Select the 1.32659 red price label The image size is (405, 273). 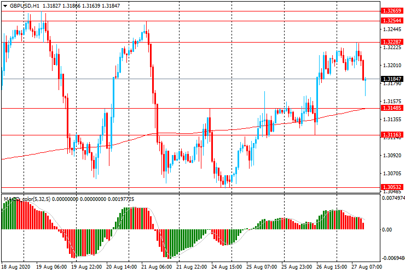point(392,10)
